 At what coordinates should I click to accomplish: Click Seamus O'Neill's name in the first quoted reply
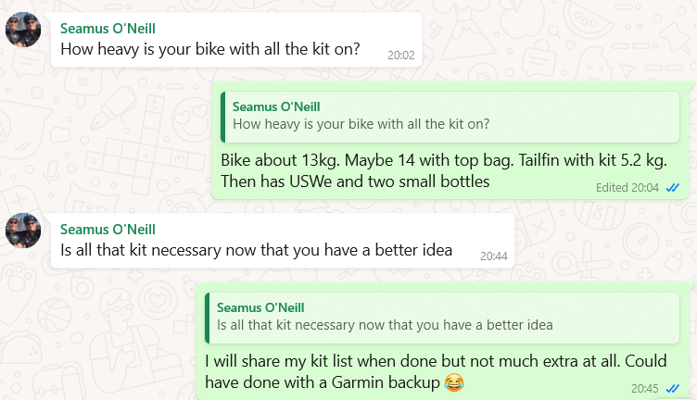click(x=276, y=107)
